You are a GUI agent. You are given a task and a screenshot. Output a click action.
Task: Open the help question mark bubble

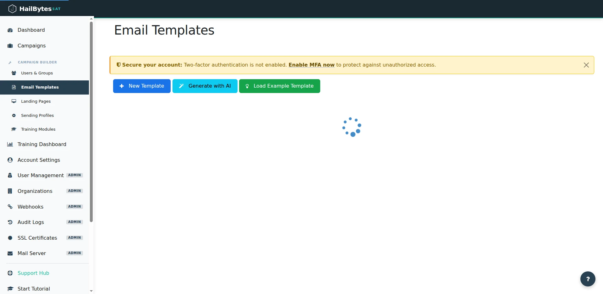click(587, 279)
